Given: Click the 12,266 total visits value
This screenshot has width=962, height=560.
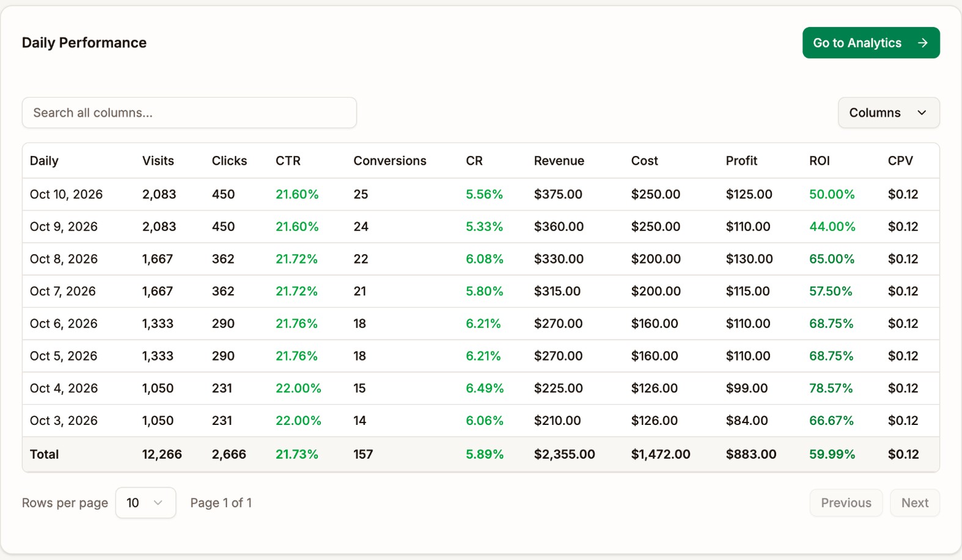Looking at the screenshot, I should [162, 455].
